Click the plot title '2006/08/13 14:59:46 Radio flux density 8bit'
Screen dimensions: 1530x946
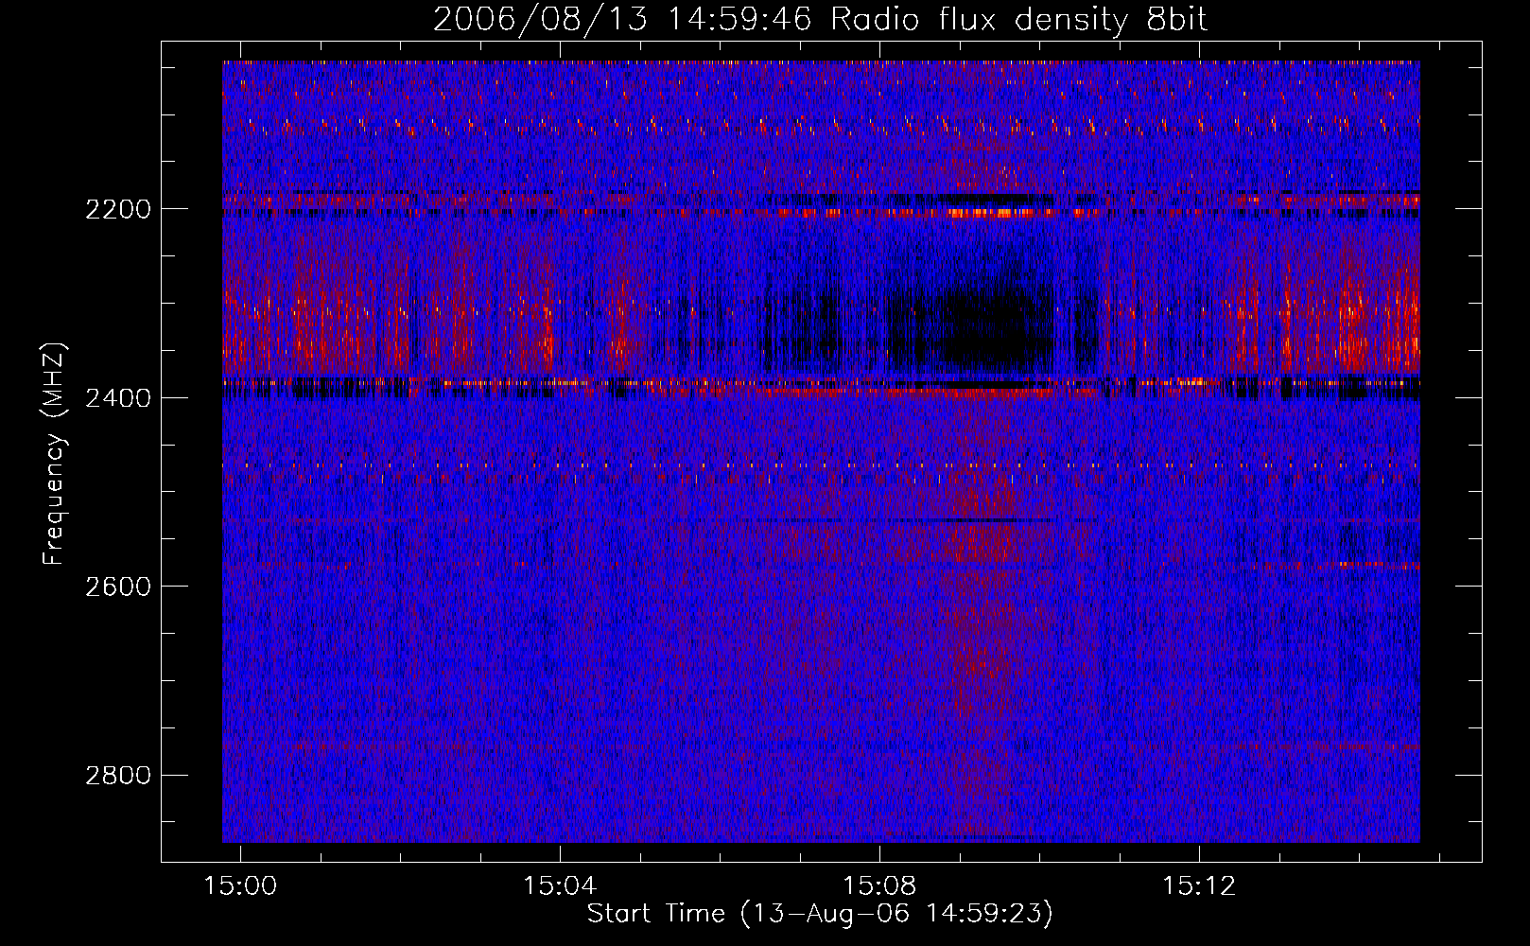[820, 19]
